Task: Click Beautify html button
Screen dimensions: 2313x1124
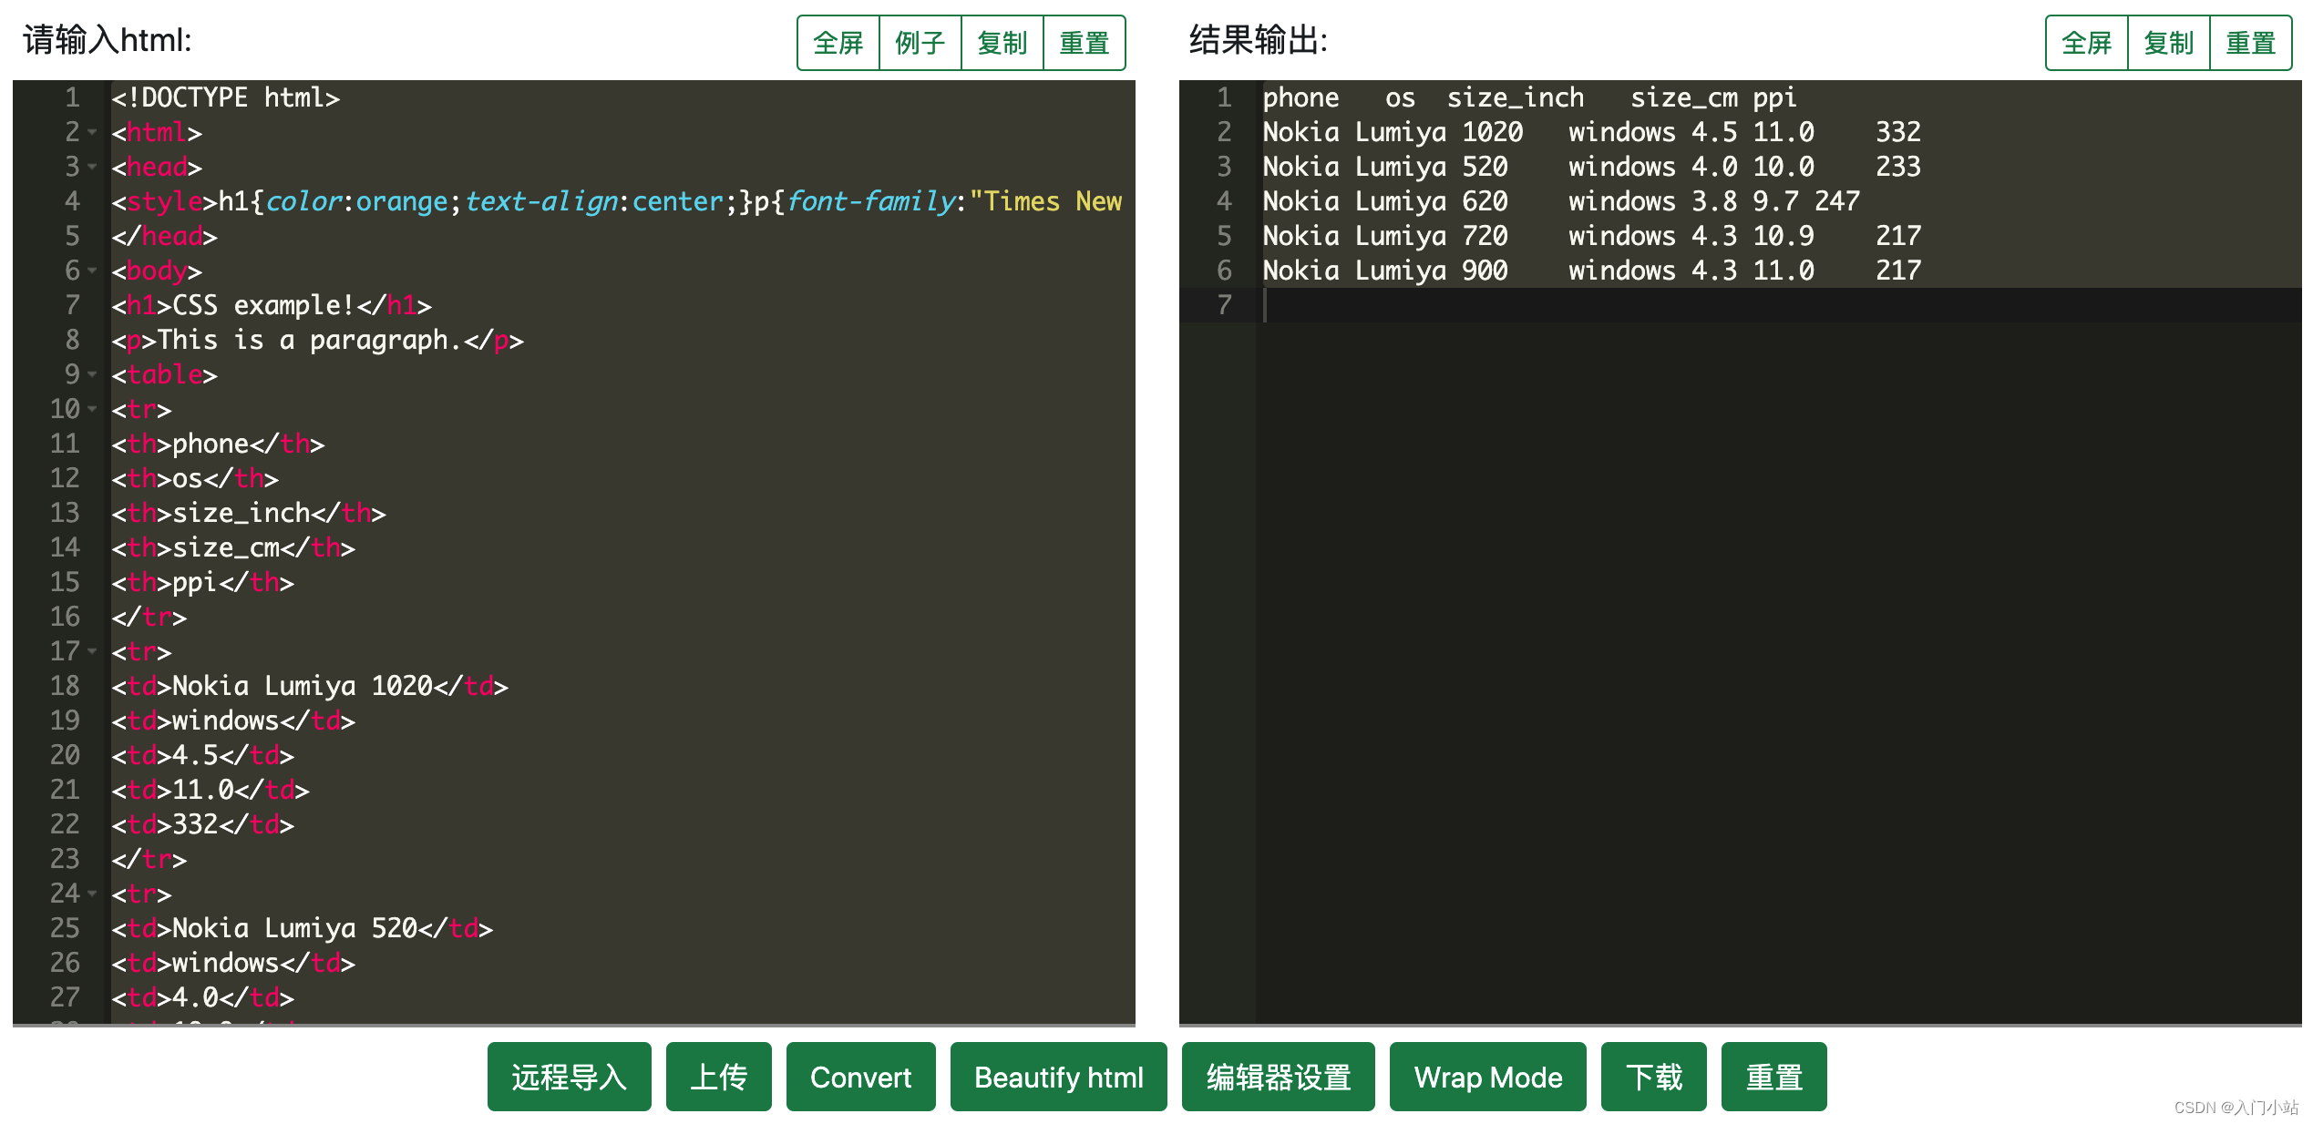Action: [x=1058, y=1077]
